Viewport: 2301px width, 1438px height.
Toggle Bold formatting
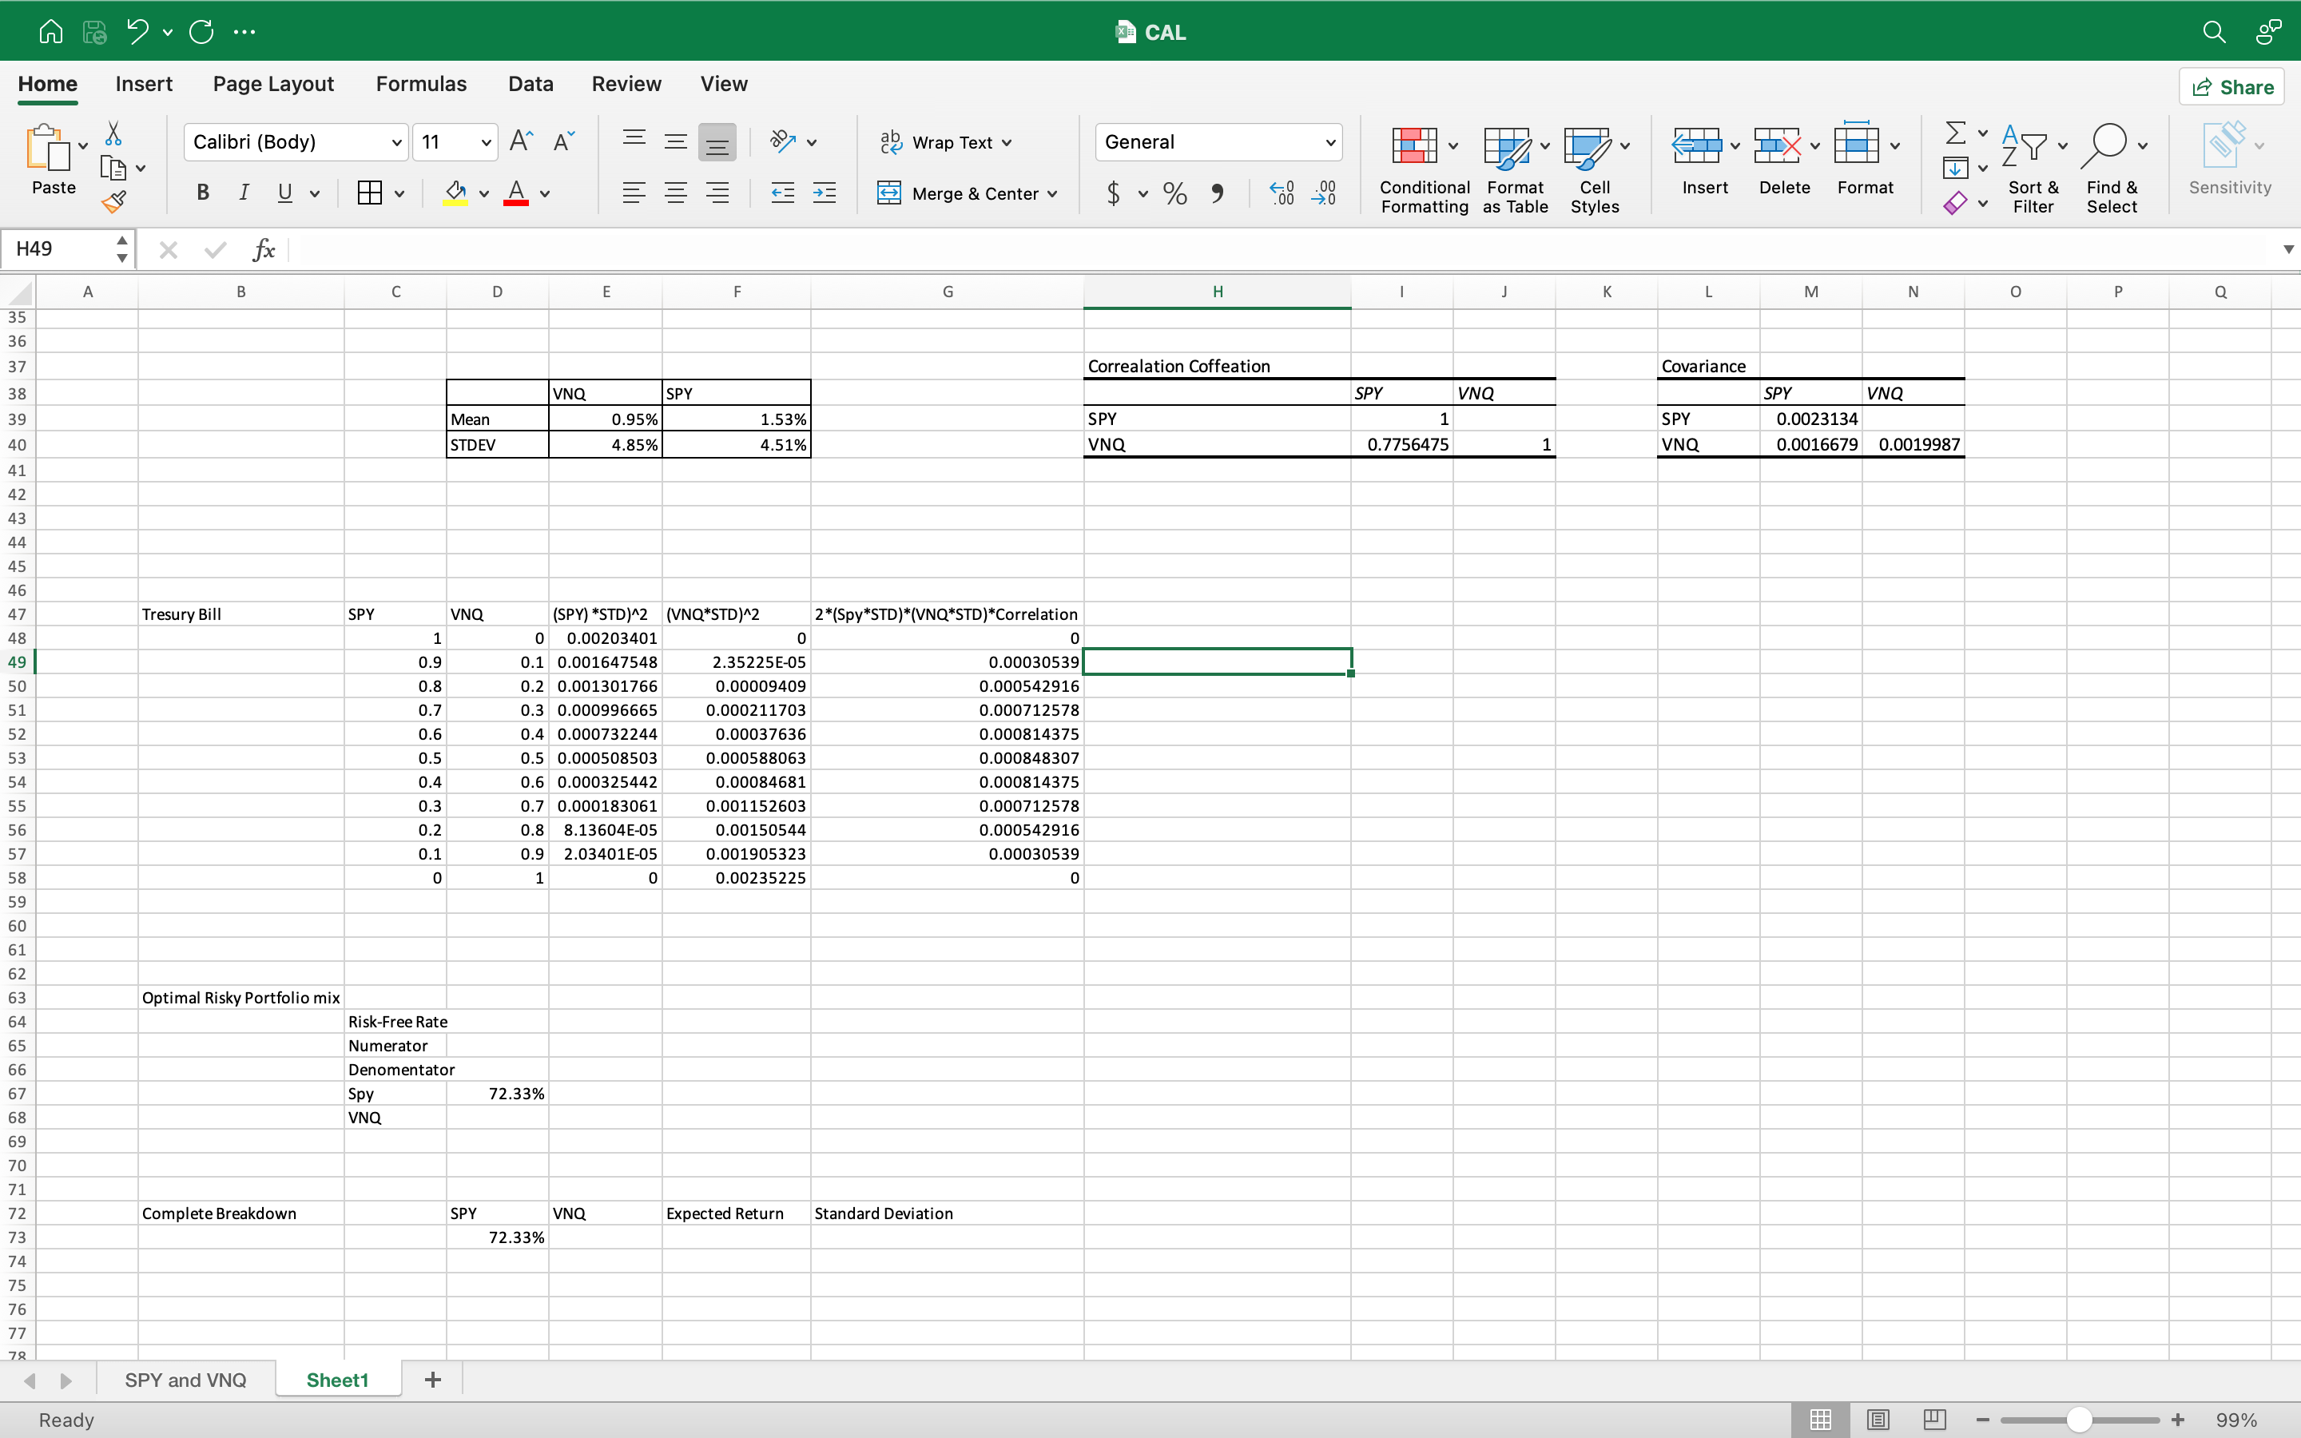click(202, 193)
